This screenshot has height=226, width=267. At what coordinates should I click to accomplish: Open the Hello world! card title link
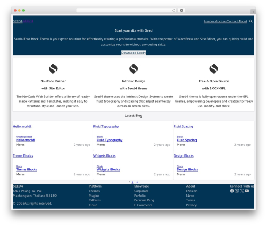(x=22, y=126)
